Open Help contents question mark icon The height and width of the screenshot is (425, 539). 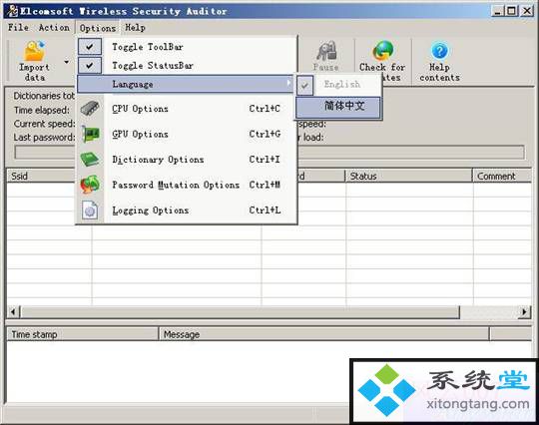[x=439, y=51]
